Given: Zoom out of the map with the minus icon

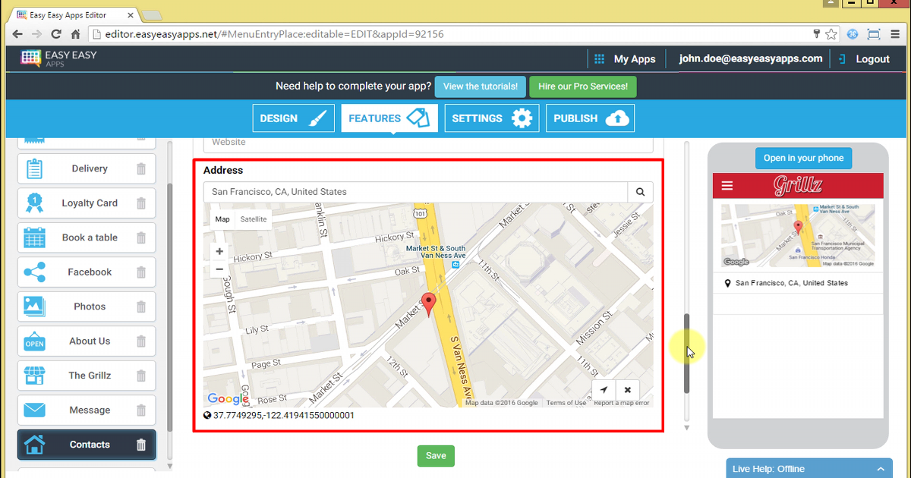Looking at the screenshot, I should point(219,269).
